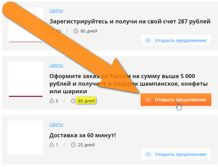Open the Доставка за 60 минут offer
The height and width of the screenshot is (167, 218).
[176, 154]
